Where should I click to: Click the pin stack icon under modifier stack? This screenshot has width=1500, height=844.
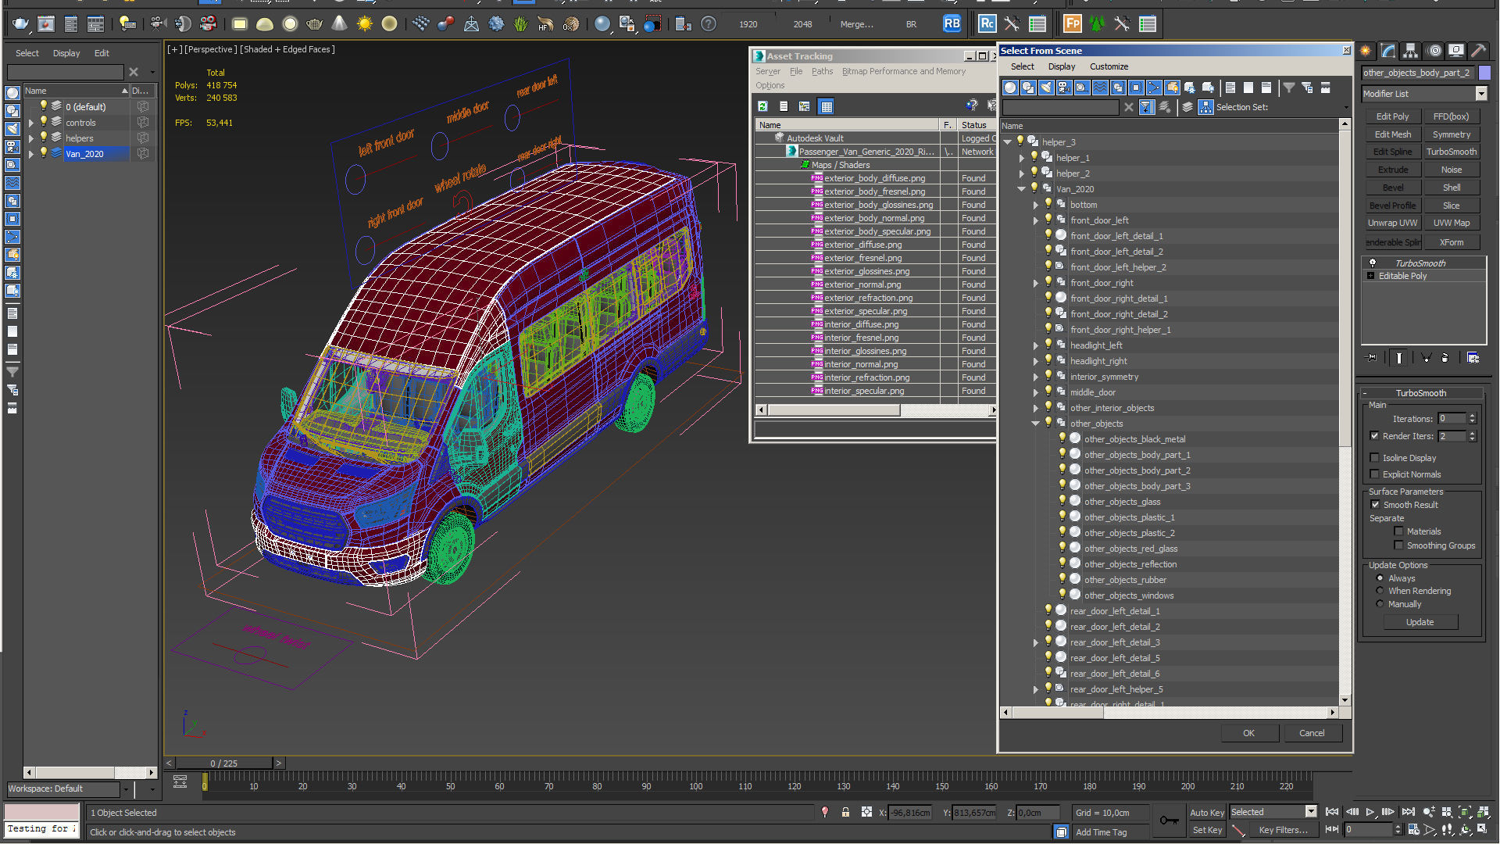point(1372,358)
